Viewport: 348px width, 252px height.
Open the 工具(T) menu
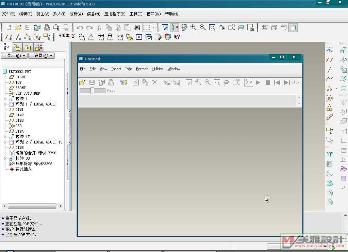coord(136,14)
